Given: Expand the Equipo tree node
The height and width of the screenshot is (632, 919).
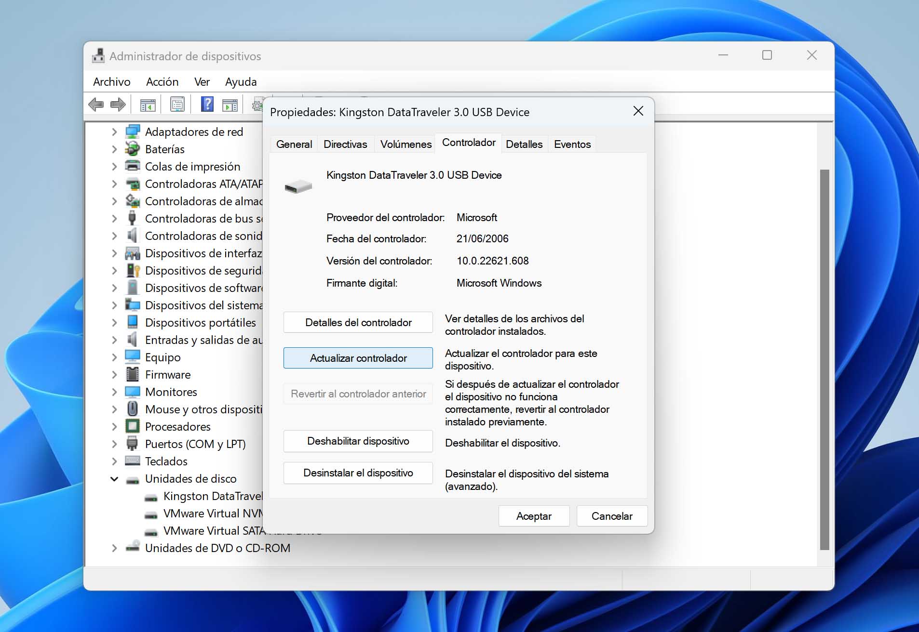Looking at the screenshot, I should [114, 357].
